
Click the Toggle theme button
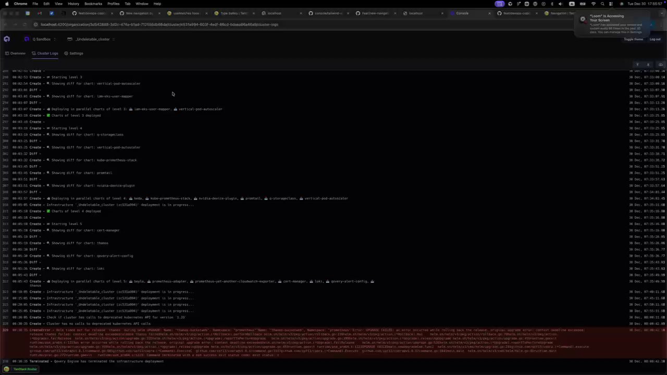[x=633, y=39]
